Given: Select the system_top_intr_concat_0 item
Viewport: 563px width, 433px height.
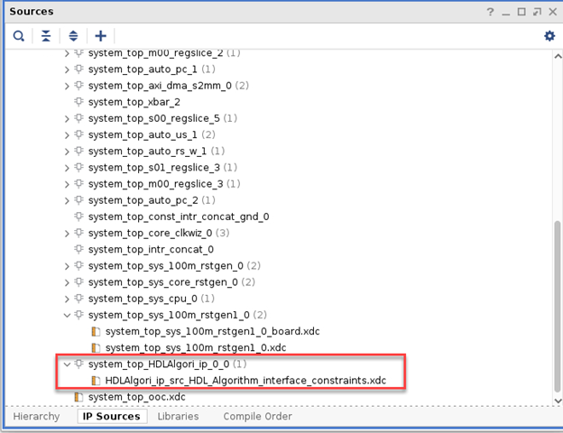Looking at the screenshot, I should tap(151, 249).
